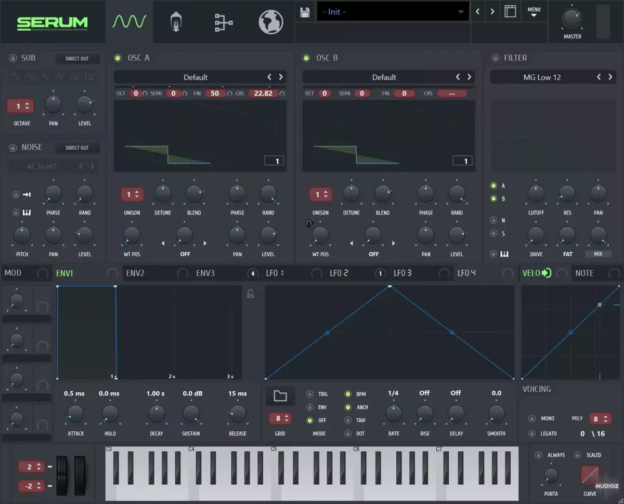Disable OSC A power button
The width and height of the screenshot is (624, 504).
[118, 58]
